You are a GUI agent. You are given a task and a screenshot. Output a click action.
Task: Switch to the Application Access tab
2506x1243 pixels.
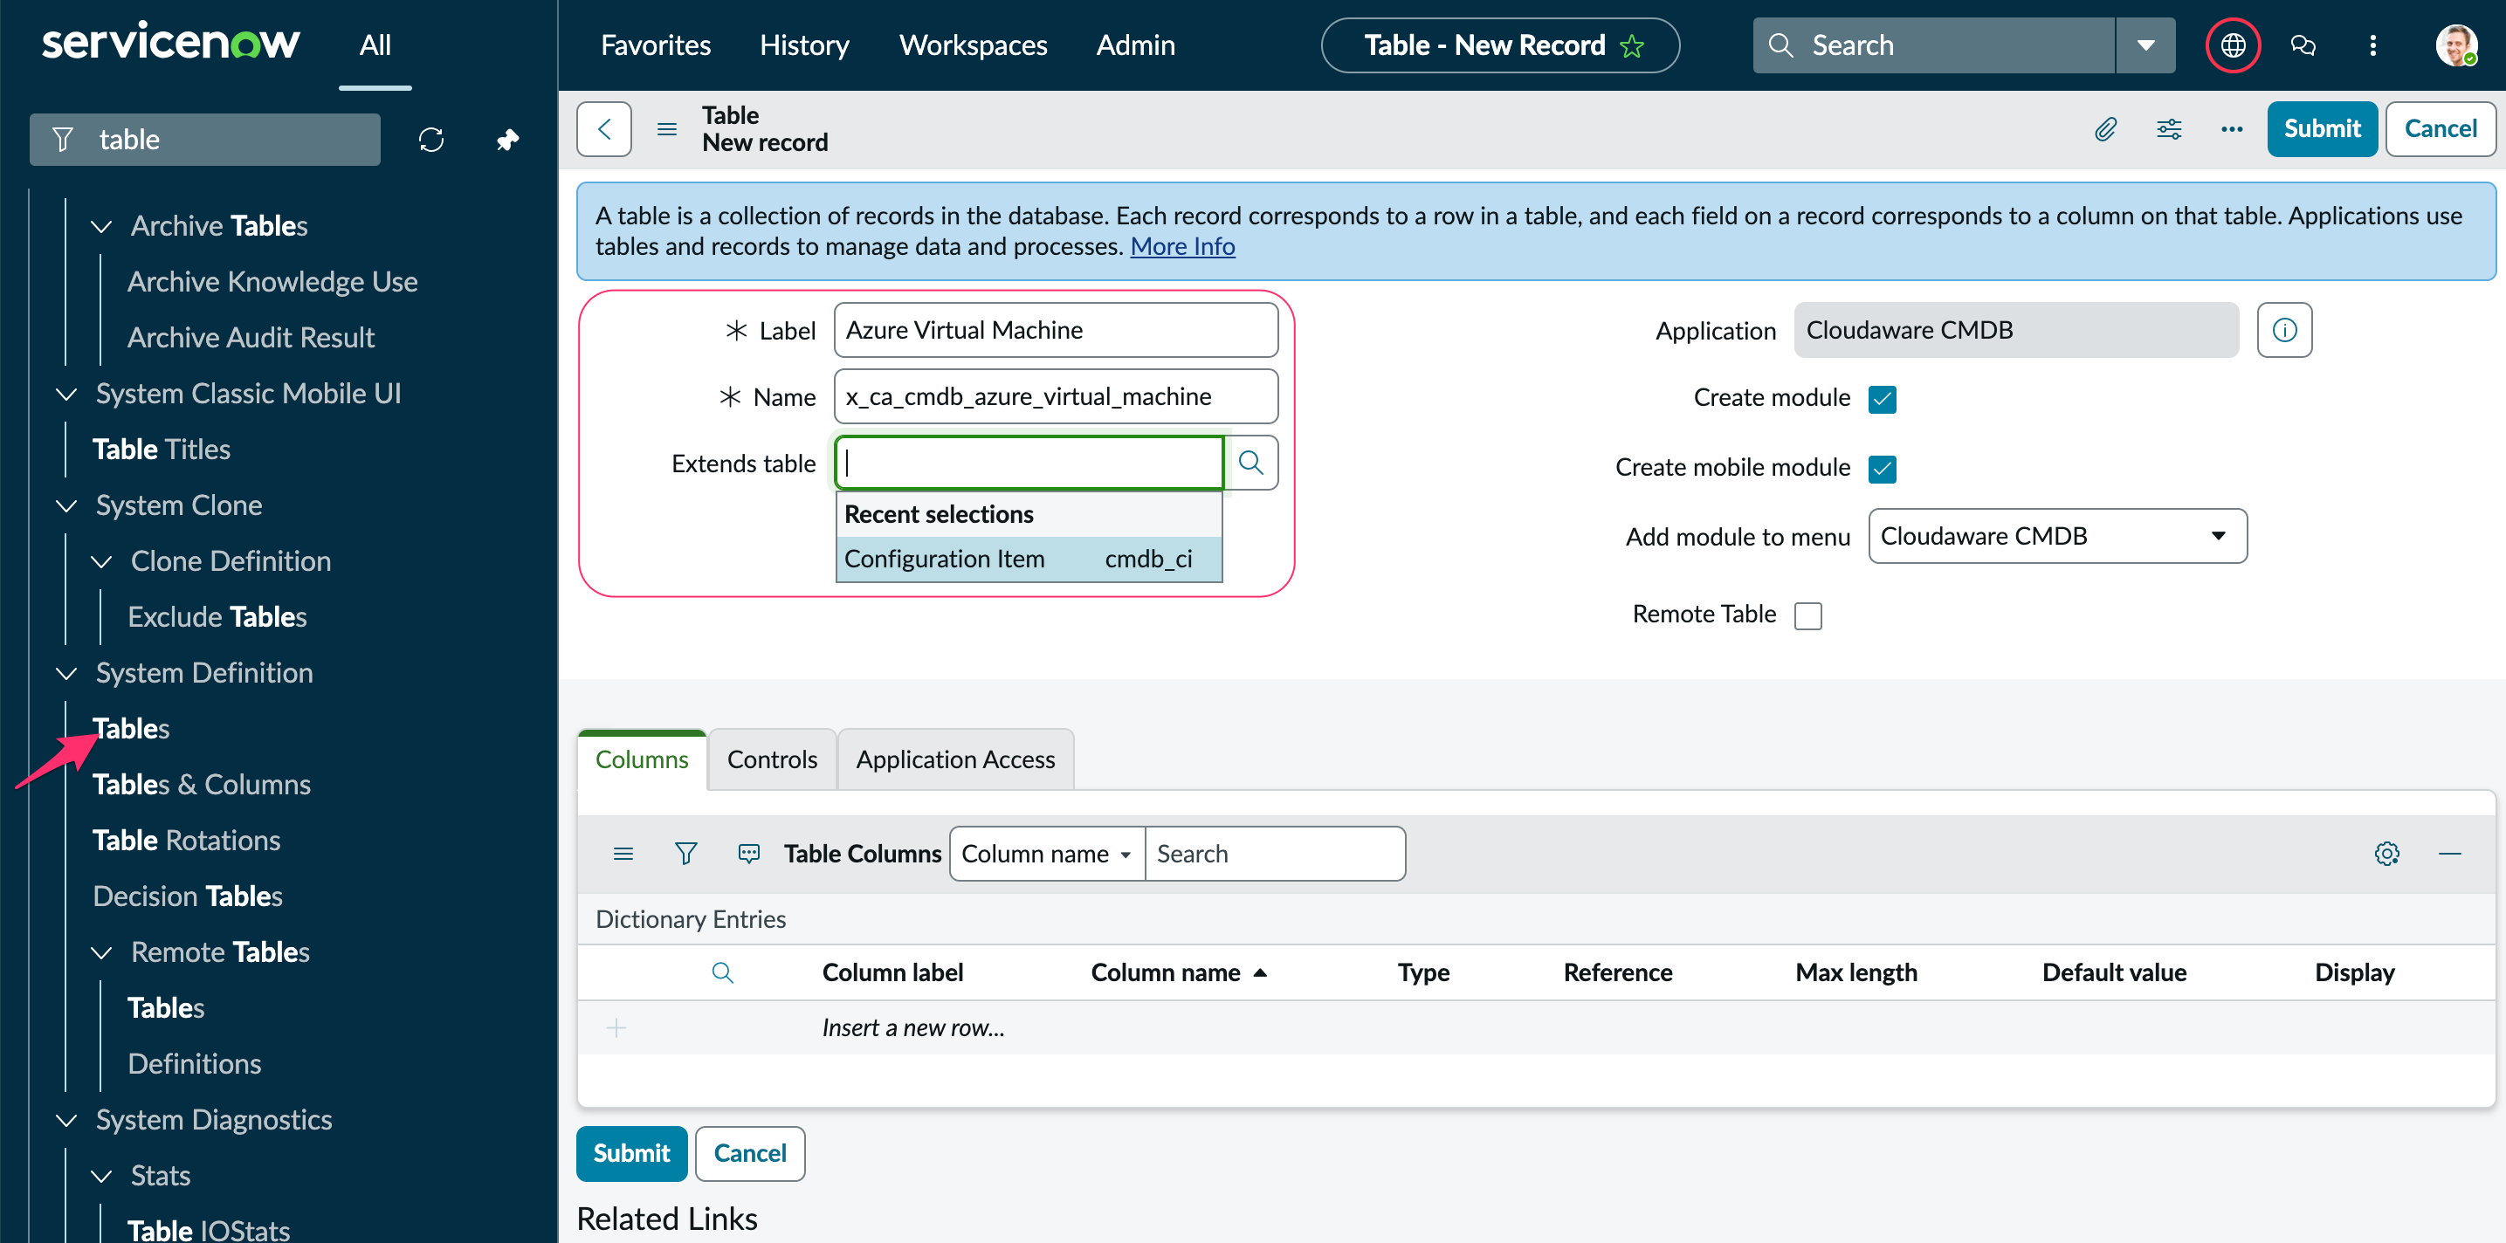[x=954, y=759]
